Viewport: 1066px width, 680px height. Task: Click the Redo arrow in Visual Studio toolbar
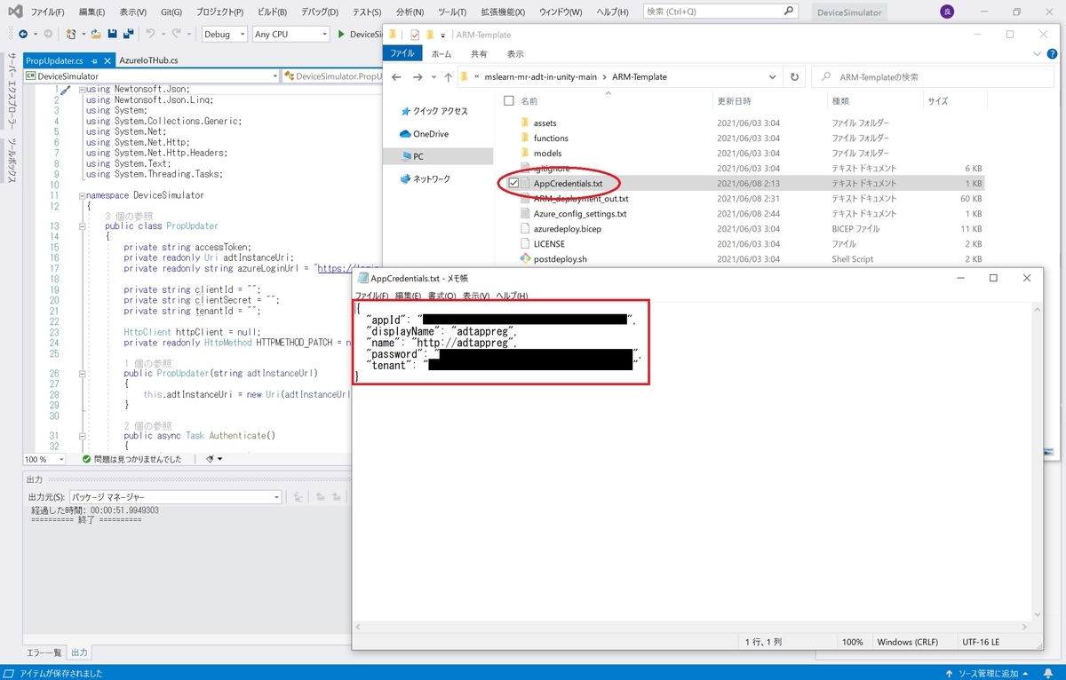click(x=177, y=34)
